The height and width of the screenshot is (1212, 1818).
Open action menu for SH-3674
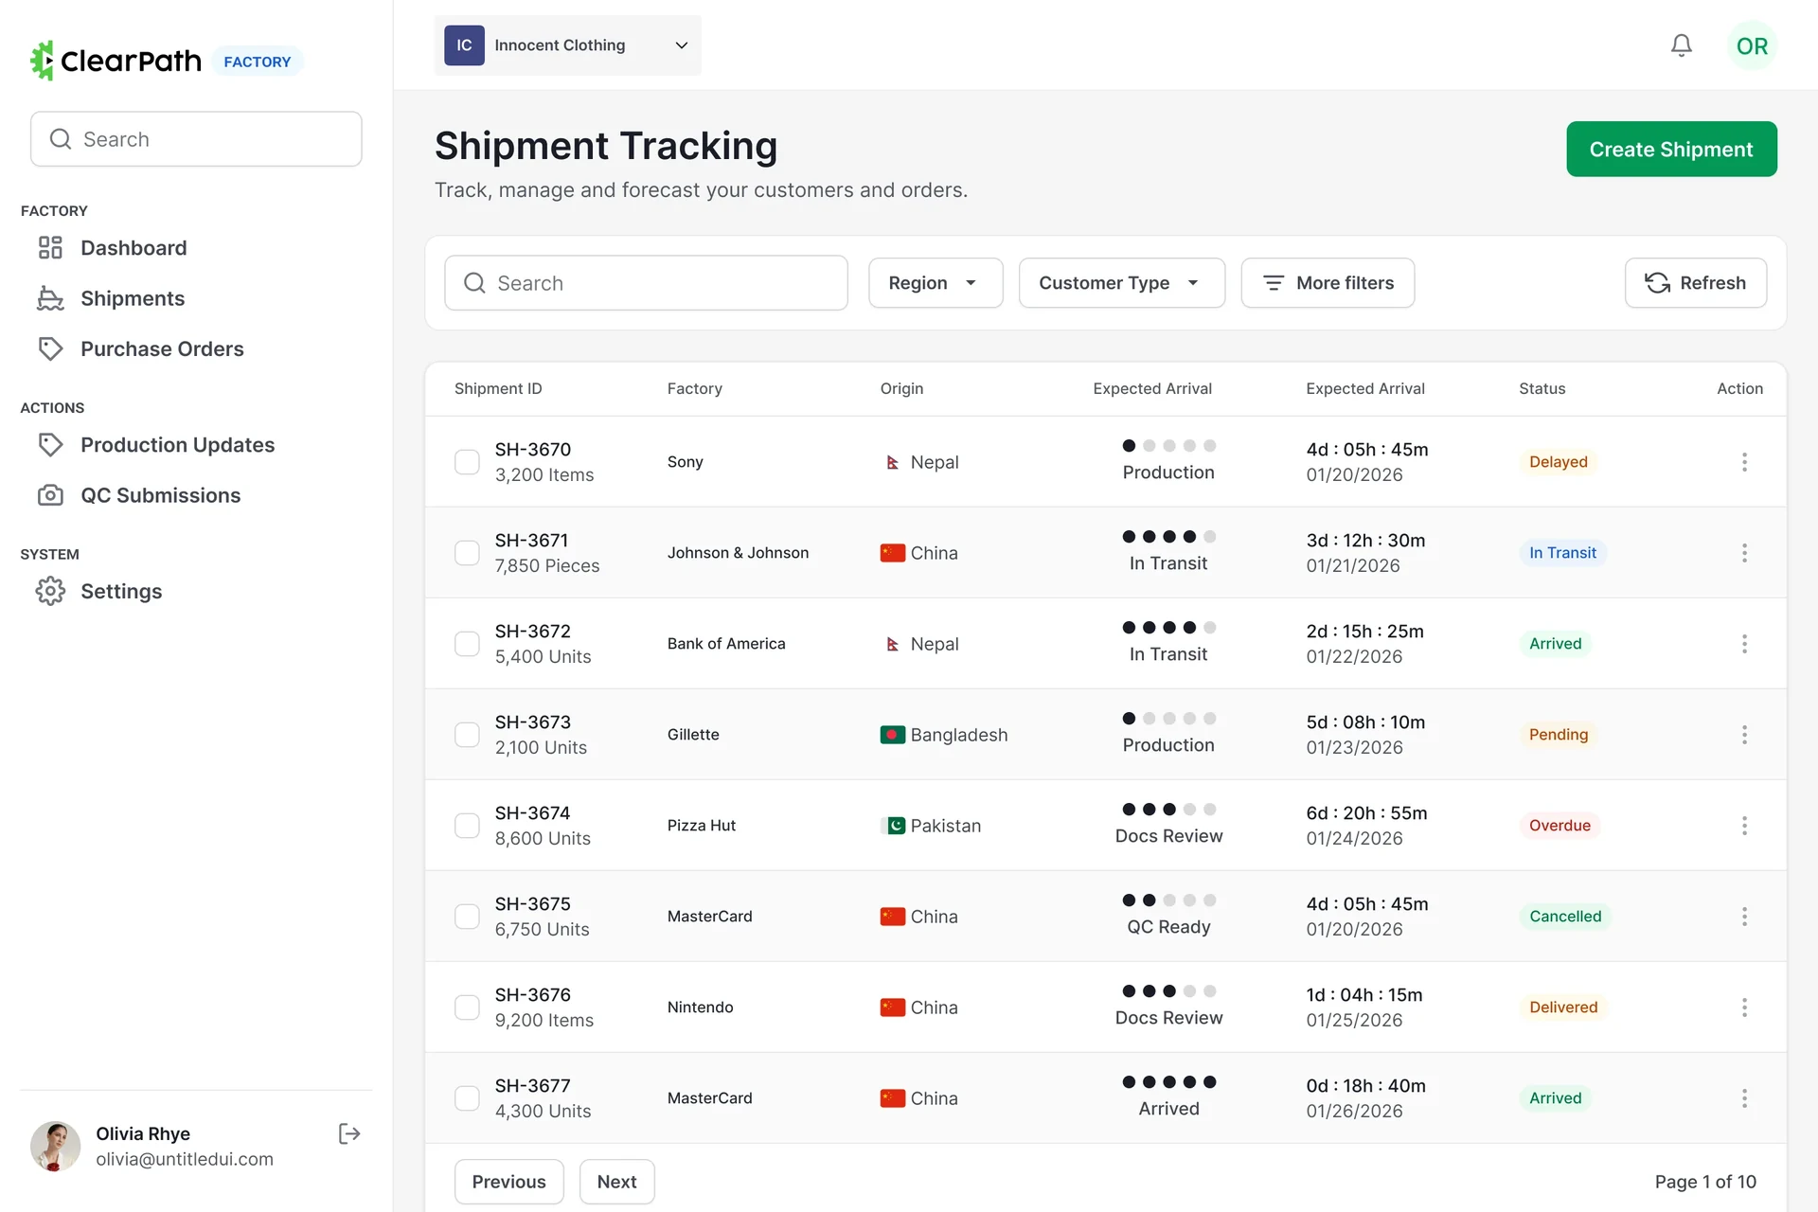click(1744, 826)
